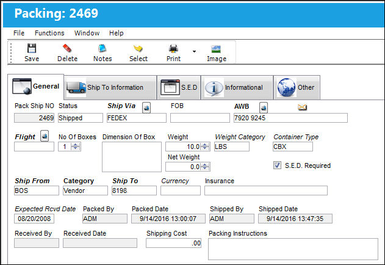385x265 pixels.
Task: Click the Ship Via lookup icon
Action: [146, 107]
